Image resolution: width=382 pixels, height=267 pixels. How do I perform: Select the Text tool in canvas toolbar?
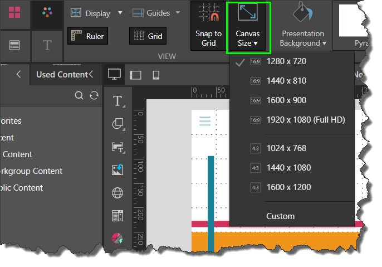pyautogui.click(x=118, y=101)
